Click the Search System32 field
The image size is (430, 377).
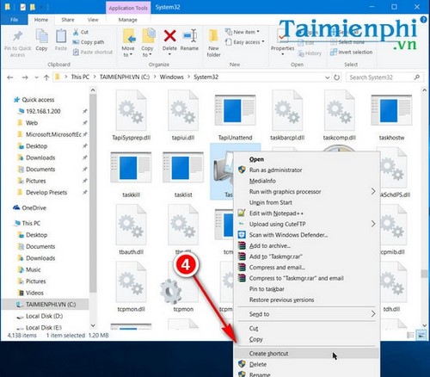coord(380,77)
